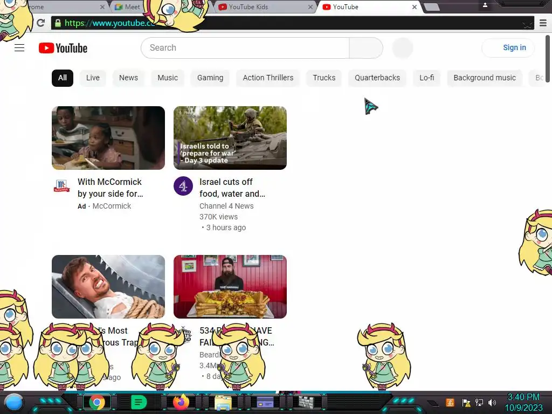Open File Explorer from the taskbar
This screenshot has height=414, width=552.
(223, 402)
